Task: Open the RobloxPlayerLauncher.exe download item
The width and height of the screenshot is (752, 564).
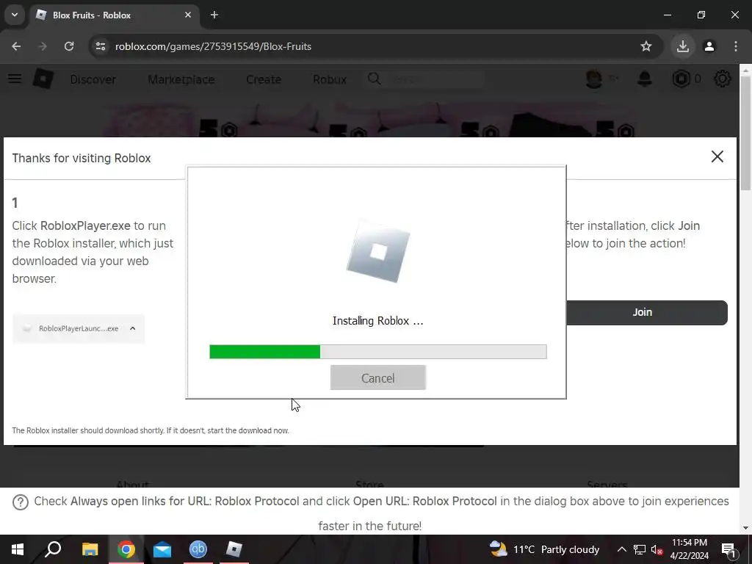Action: [79, 328]
